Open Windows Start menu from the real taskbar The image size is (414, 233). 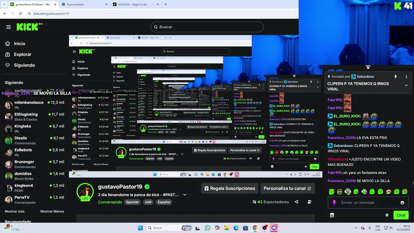point(140,228)
